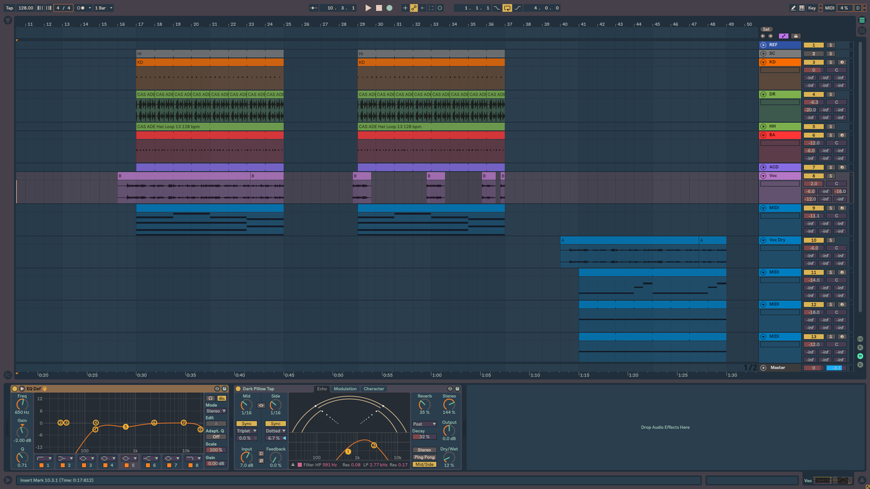Click hot-swap icon on Dark Pillow Tap
The height and width of the screenshot is (489, 870).
pos(451,389)
